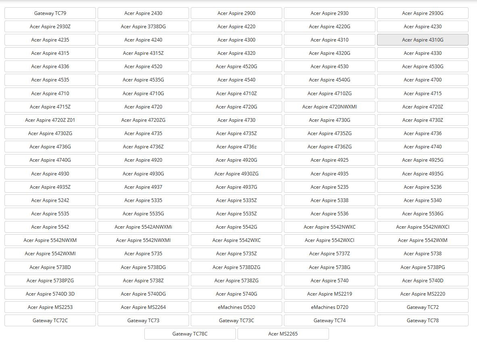Select the Acer Aspire 4937G button
Image resolution: width=477 pixels, height=346 pixels.
coord(236,187)
